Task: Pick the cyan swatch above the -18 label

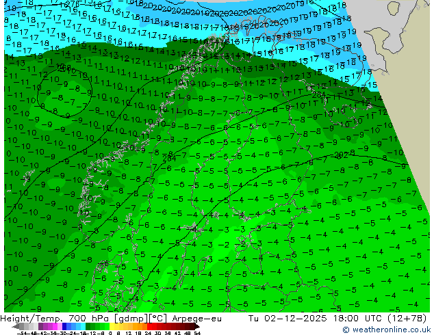Action: (x=83, y=326)
